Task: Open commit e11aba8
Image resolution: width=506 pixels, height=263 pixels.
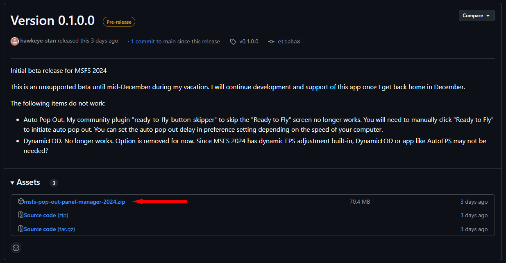Action: (289, 41)
